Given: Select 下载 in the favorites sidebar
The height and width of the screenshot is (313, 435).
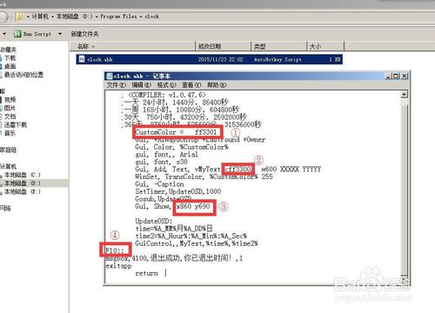Looking at the screenshot, I should (x=10, y=58).
